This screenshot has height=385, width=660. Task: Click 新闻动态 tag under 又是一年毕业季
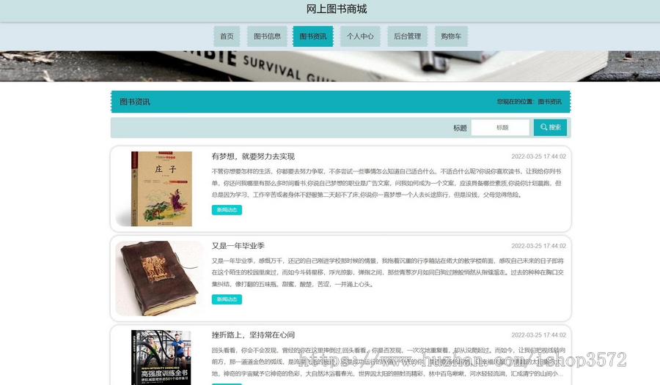coord(227,299)
